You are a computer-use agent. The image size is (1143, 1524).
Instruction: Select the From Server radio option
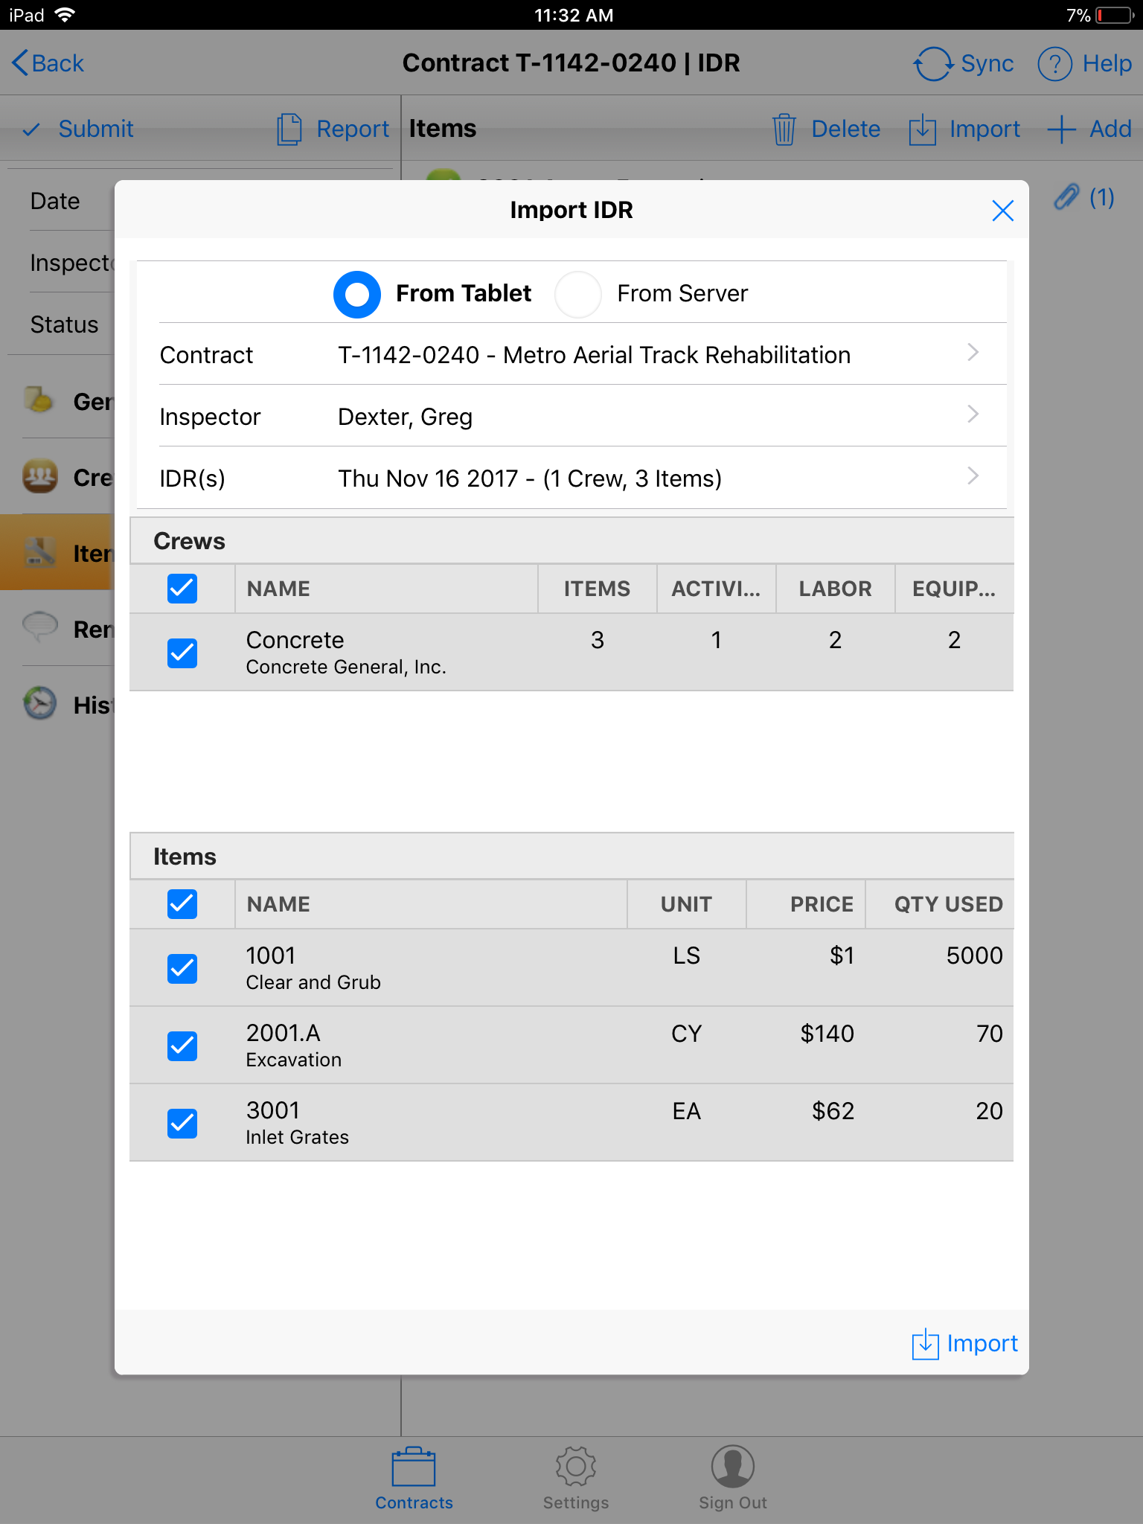click(578, 294)
